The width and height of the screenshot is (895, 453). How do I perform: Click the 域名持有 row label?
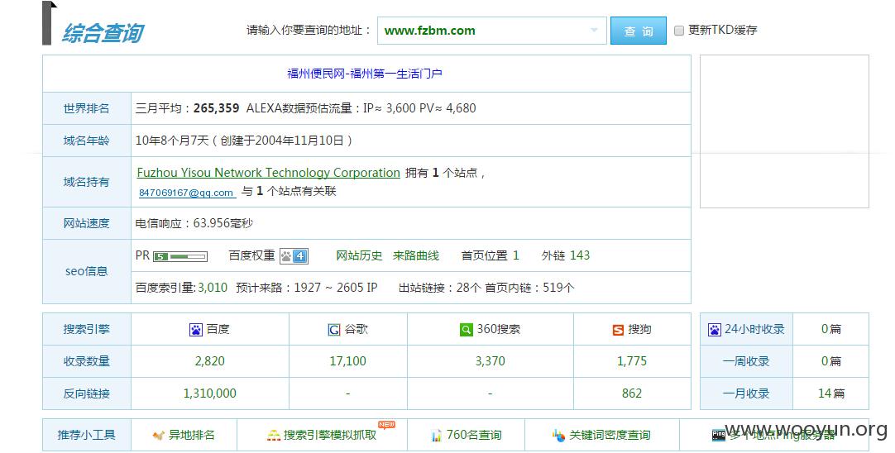[x=86, y=182]
